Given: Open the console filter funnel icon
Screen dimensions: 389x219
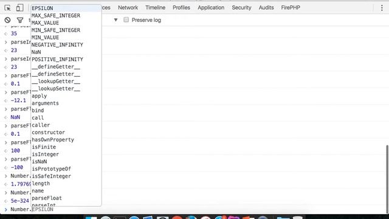Looking at the screenshot, I should point(20,20).
